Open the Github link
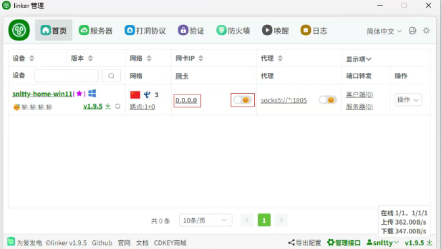The width and height of the screenshot is (442, 249). 102,242
